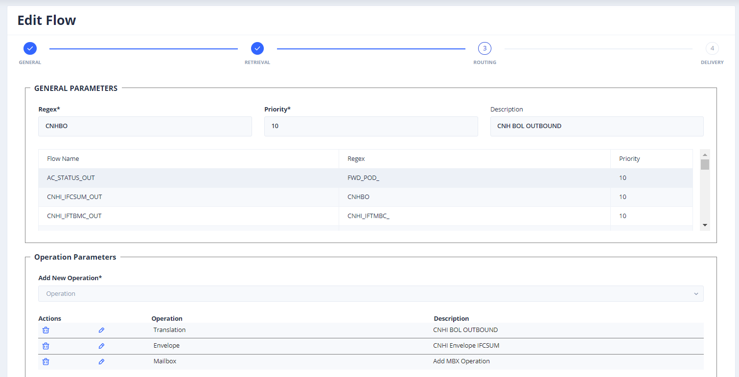Click the ROUTING step label

(x=485, y=63)
